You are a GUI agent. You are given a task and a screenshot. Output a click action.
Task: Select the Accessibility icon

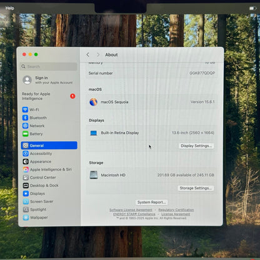26,154
